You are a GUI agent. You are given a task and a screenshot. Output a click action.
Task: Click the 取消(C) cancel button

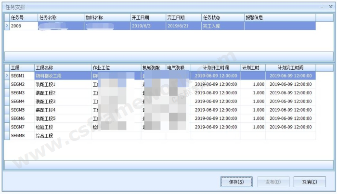[310, 182]
